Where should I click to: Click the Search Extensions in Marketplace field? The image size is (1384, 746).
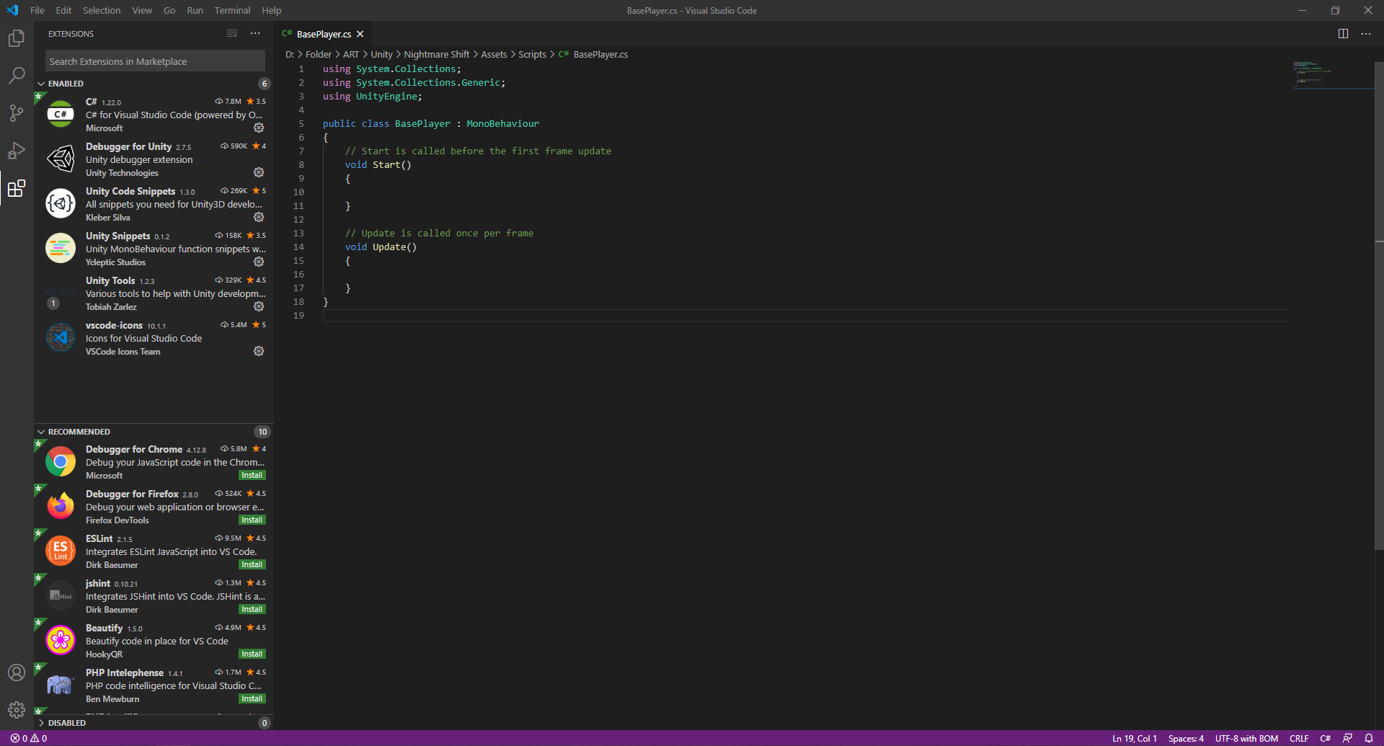click(155, 61)
